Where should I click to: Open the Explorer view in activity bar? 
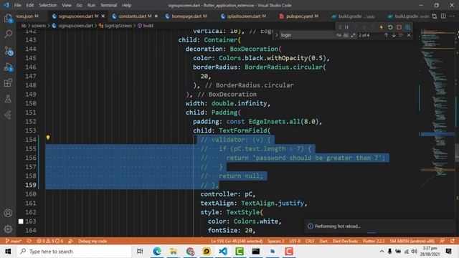pos(8,19)
